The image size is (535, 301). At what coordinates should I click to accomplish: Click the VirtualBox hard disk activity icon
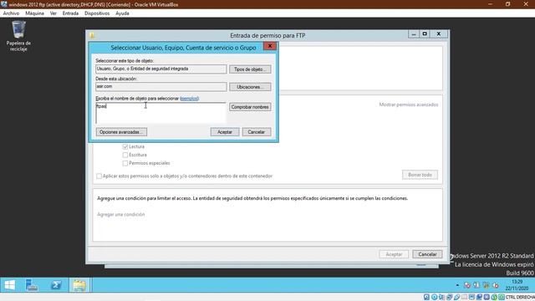(426, 298)
